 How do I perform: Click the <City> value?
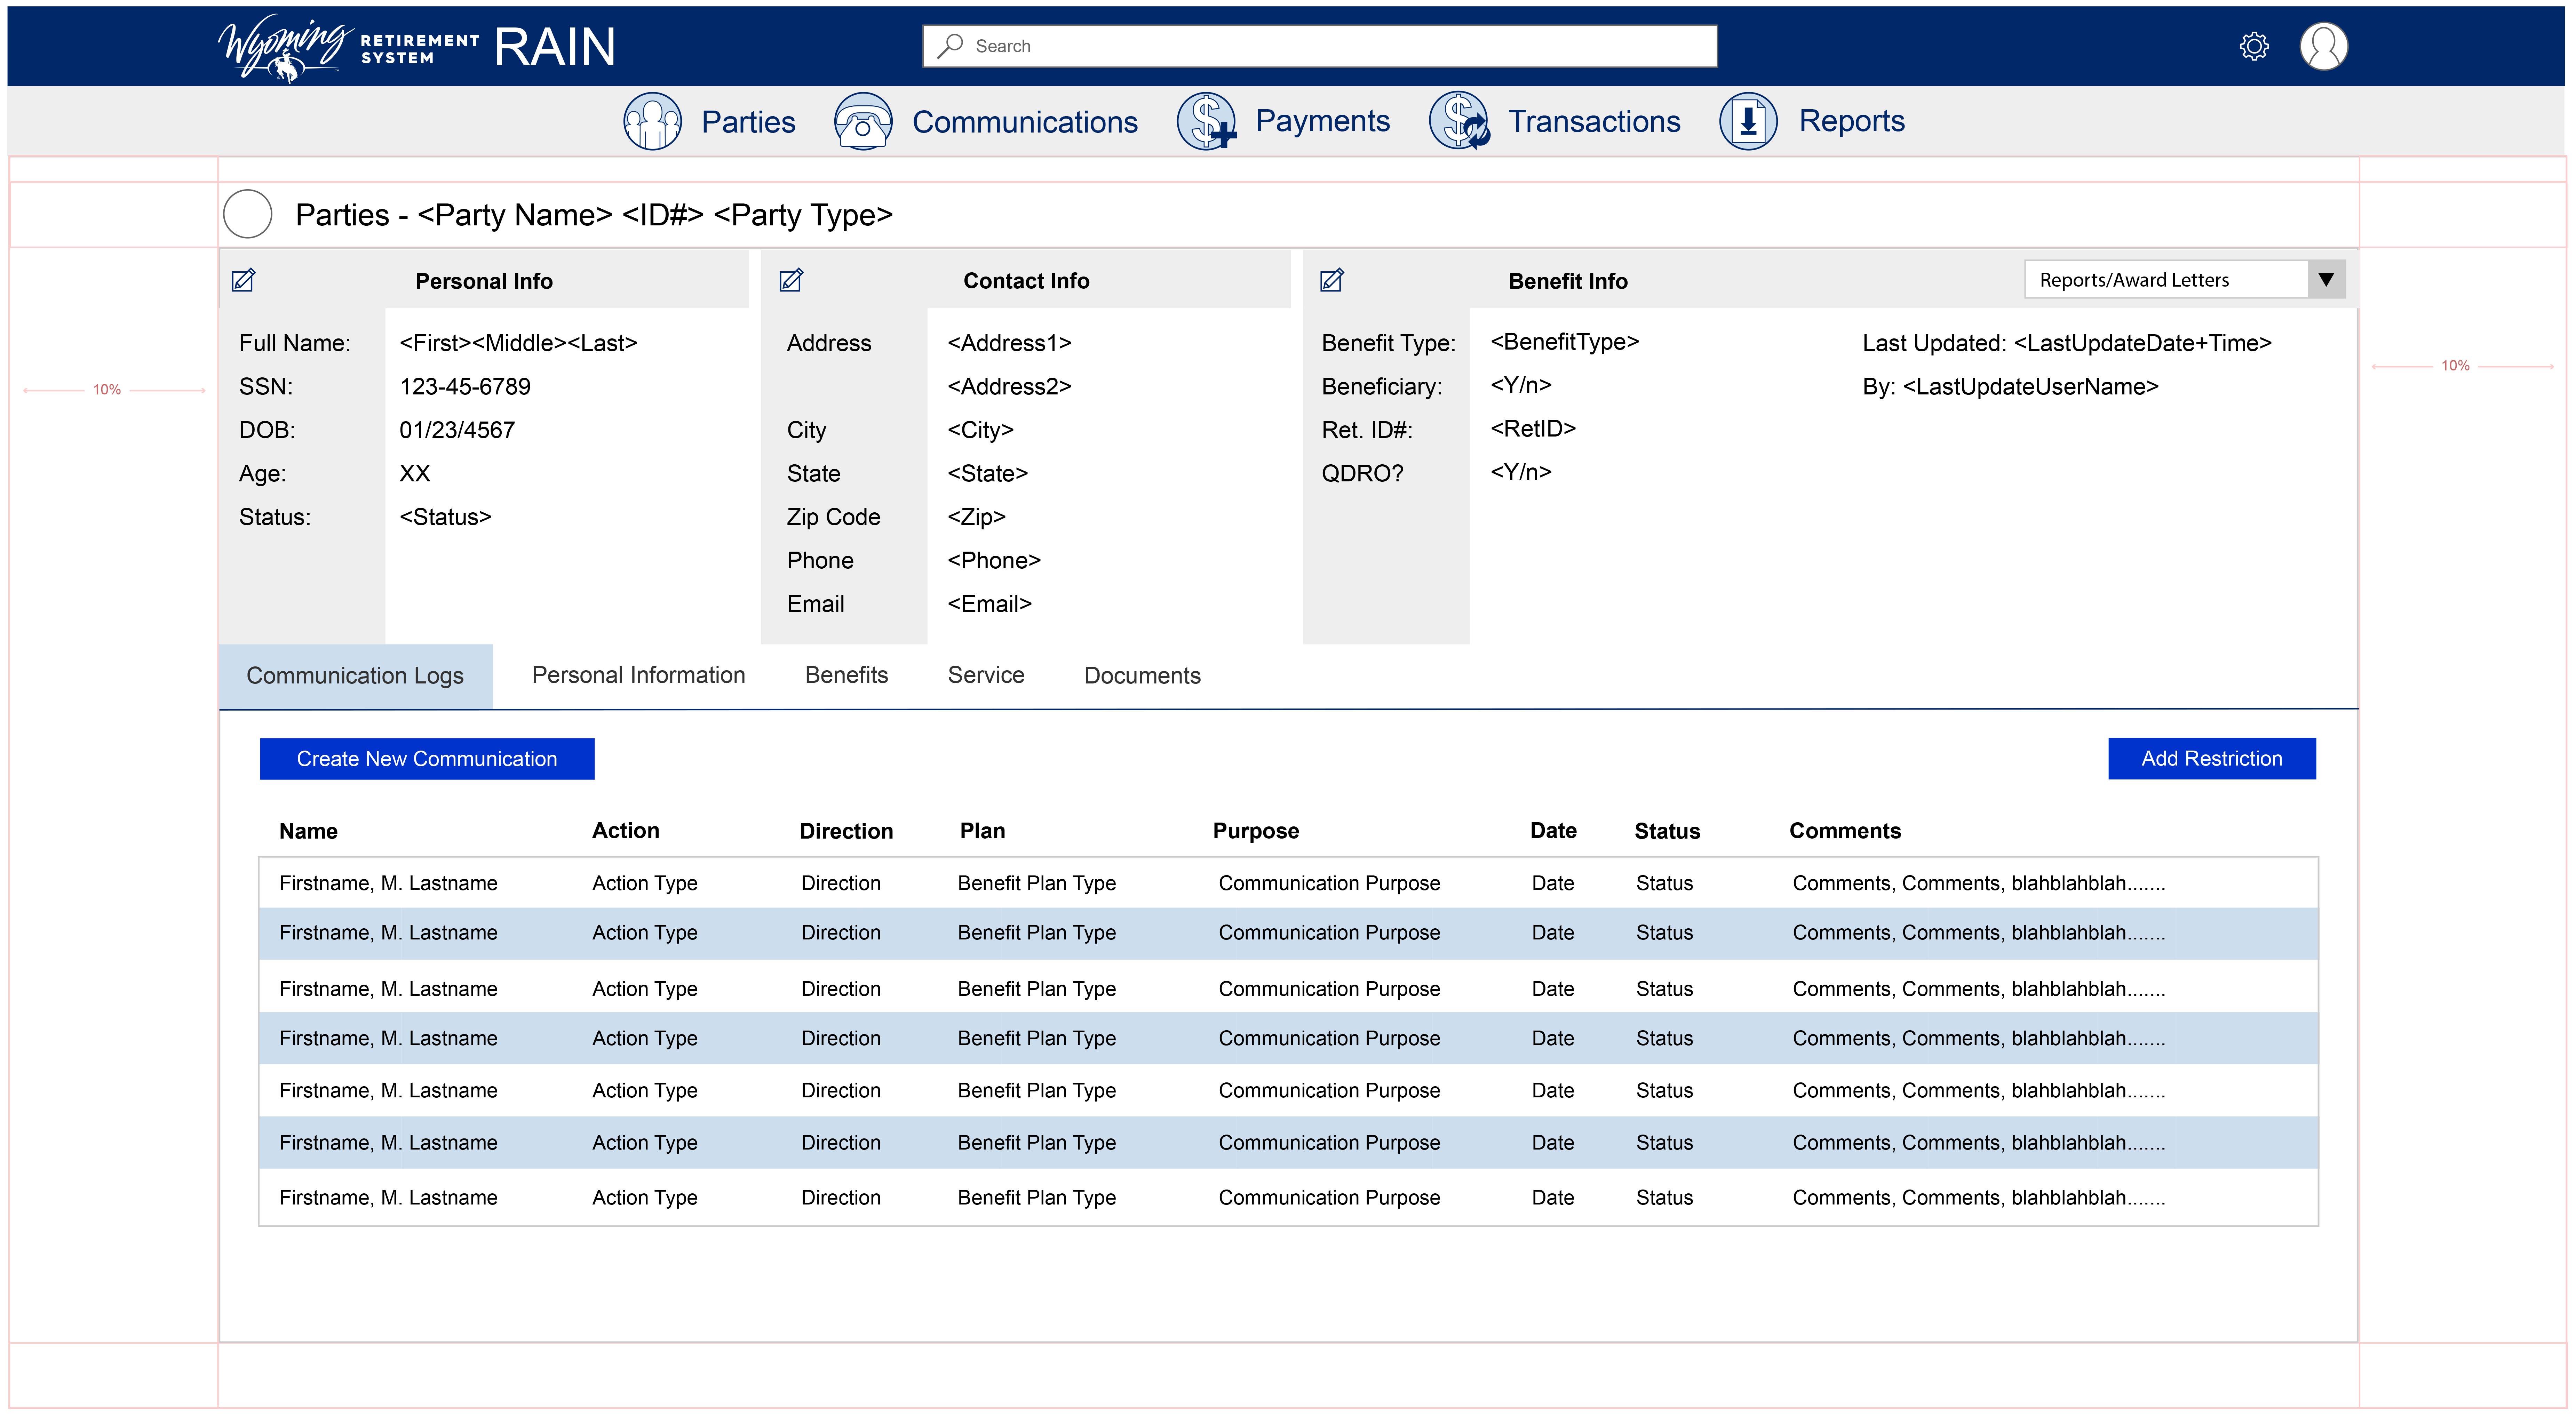[980, 430]
